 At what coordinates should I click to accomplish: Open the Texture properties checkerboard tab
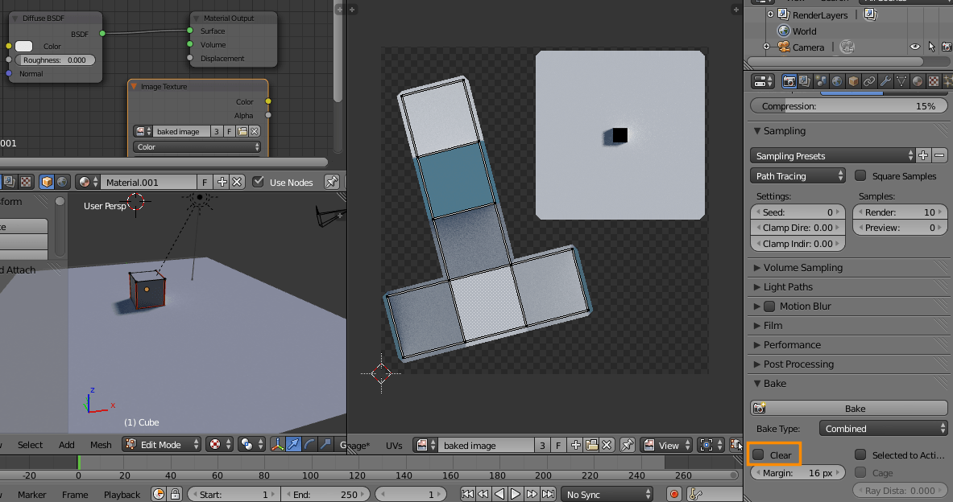click(933, 81)
